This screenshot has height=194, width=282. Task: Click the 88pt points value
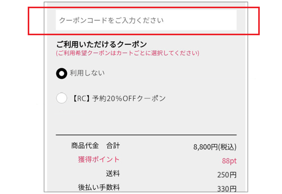[x=229, y=161]
